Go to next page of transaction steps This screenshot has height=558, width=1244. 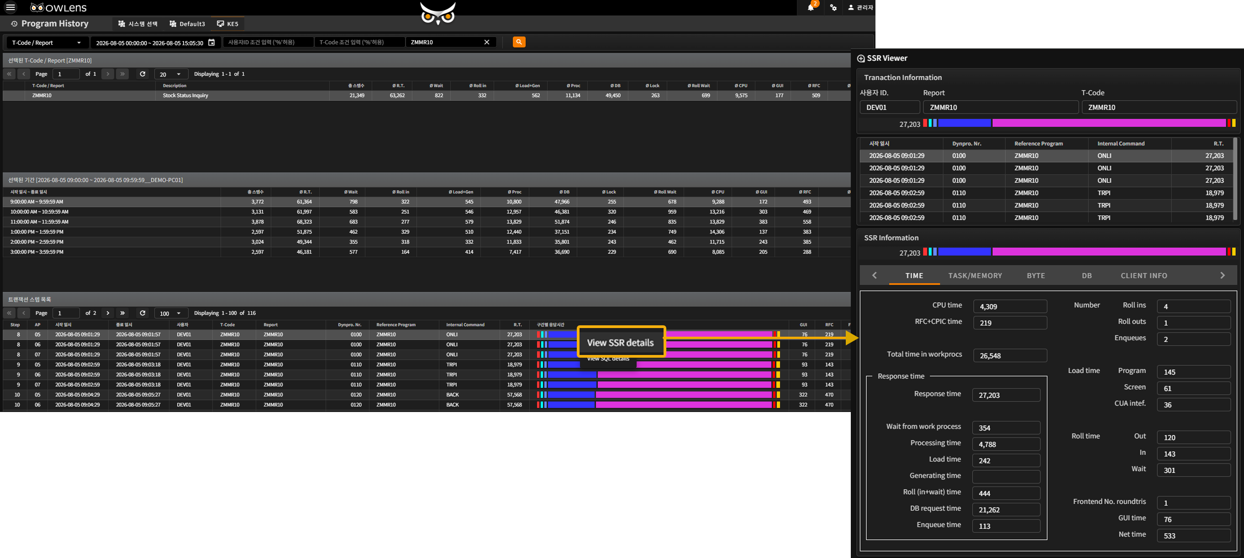108,313
